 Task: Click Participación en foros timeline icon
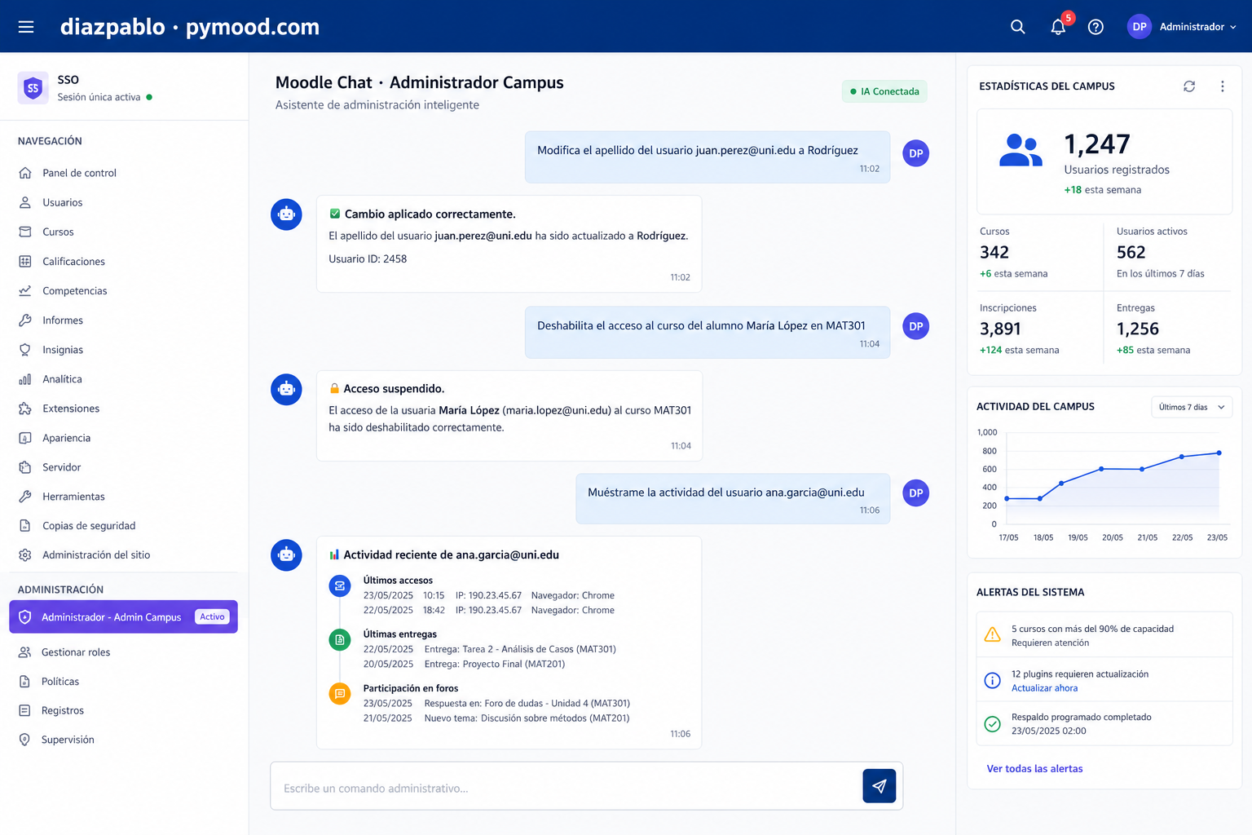[340, 694]
